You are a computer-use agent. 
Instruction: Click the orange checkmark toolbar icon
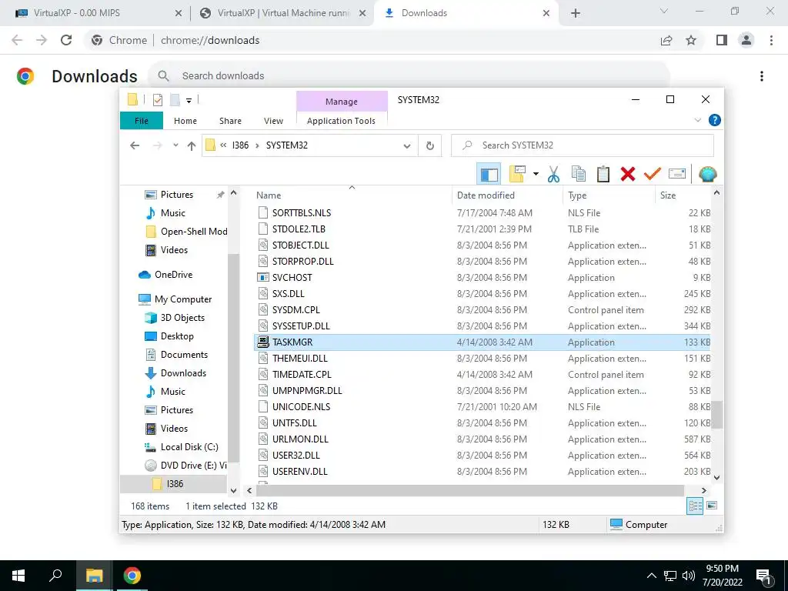pos(653,175)
